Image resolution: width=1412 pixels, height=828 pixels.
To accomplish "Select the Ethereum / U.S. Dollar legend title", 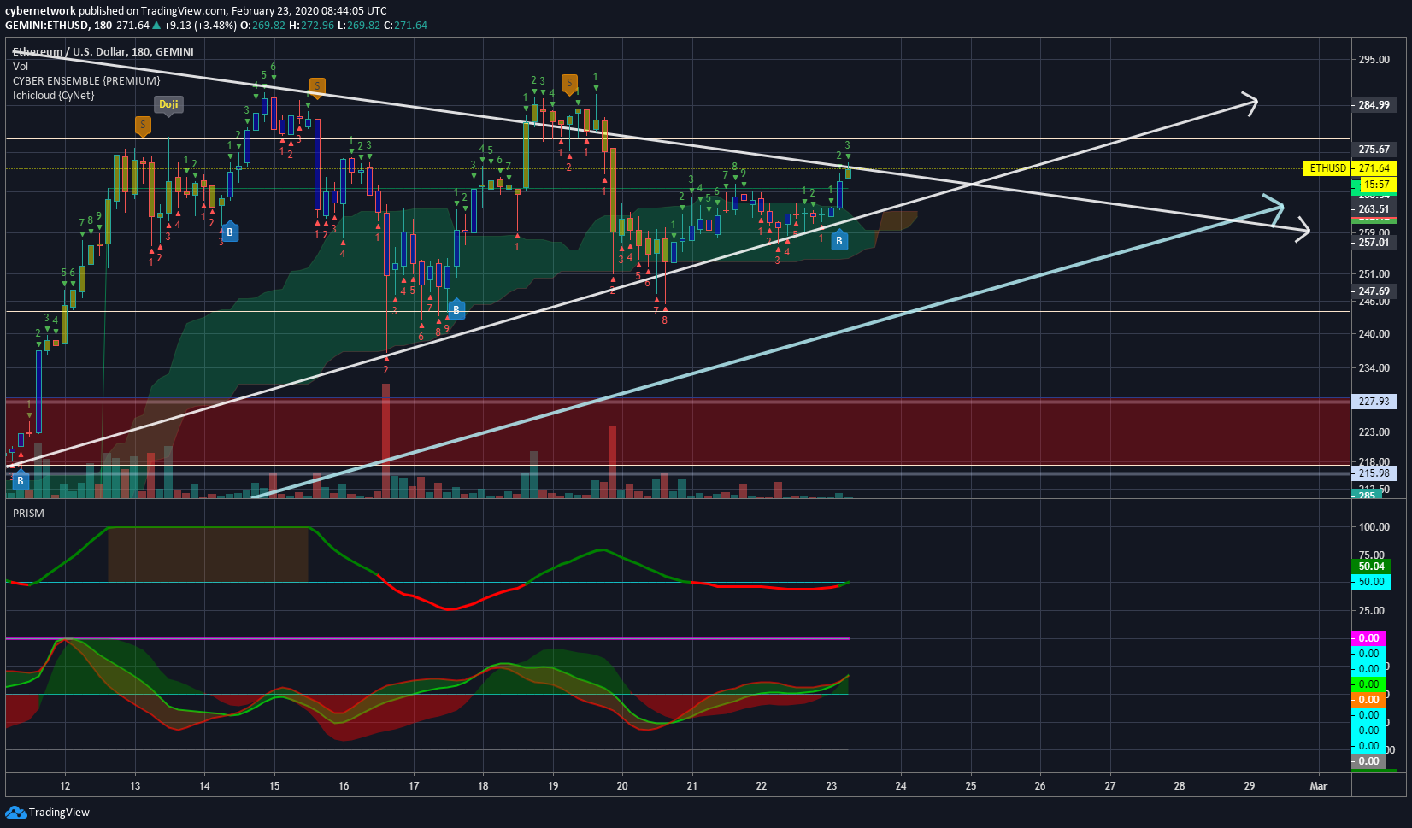I will [x=103, y=51].
